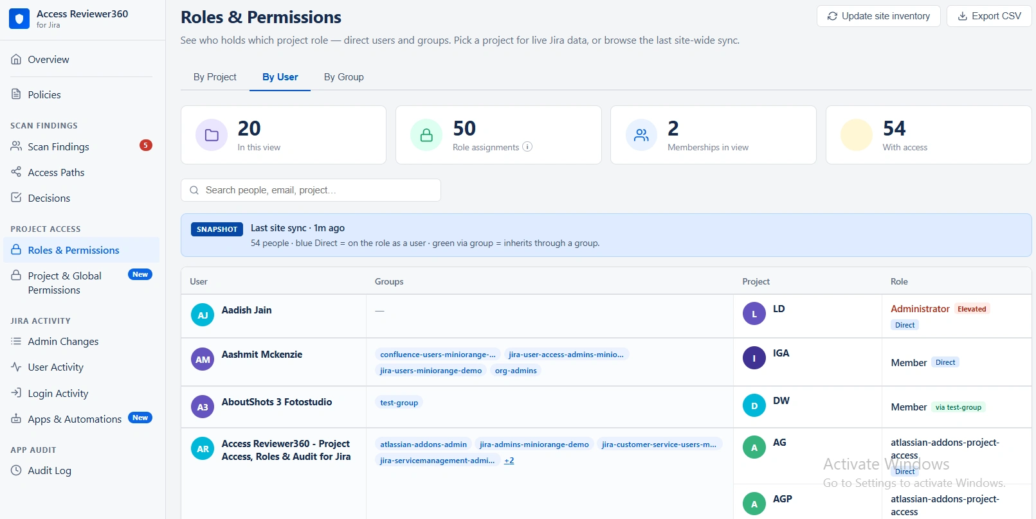Click the jira-users-miniorange-demo group tag
The width and height of the screenshot is (1036, 519).
(x=431, y=371)
